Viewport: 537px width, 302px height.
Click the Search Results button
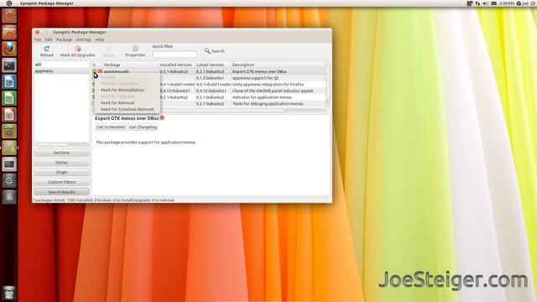pos(61,192)
